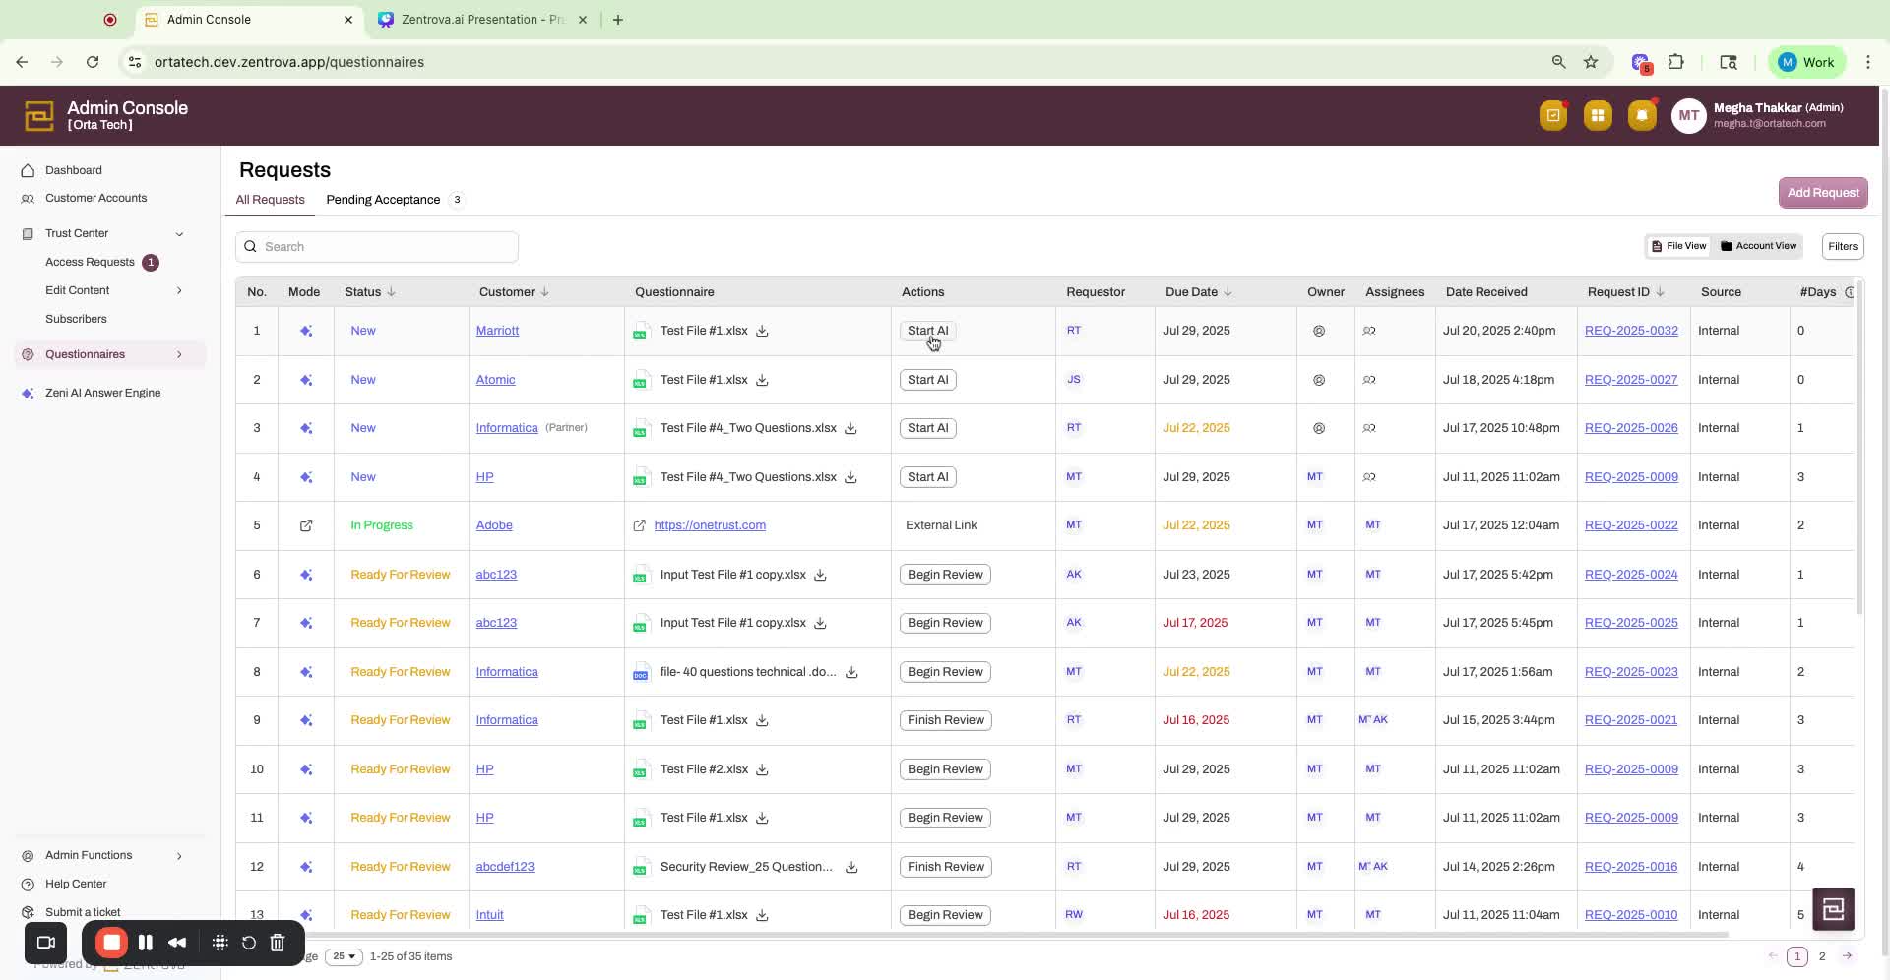The image size is (1890, 980).
Task: Pause the screen recording
Action: point(146,943)
